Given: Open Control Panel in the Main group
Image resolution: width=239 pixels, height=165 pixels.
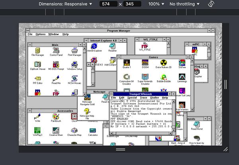Looking at the screenshot, I should 56,52.
